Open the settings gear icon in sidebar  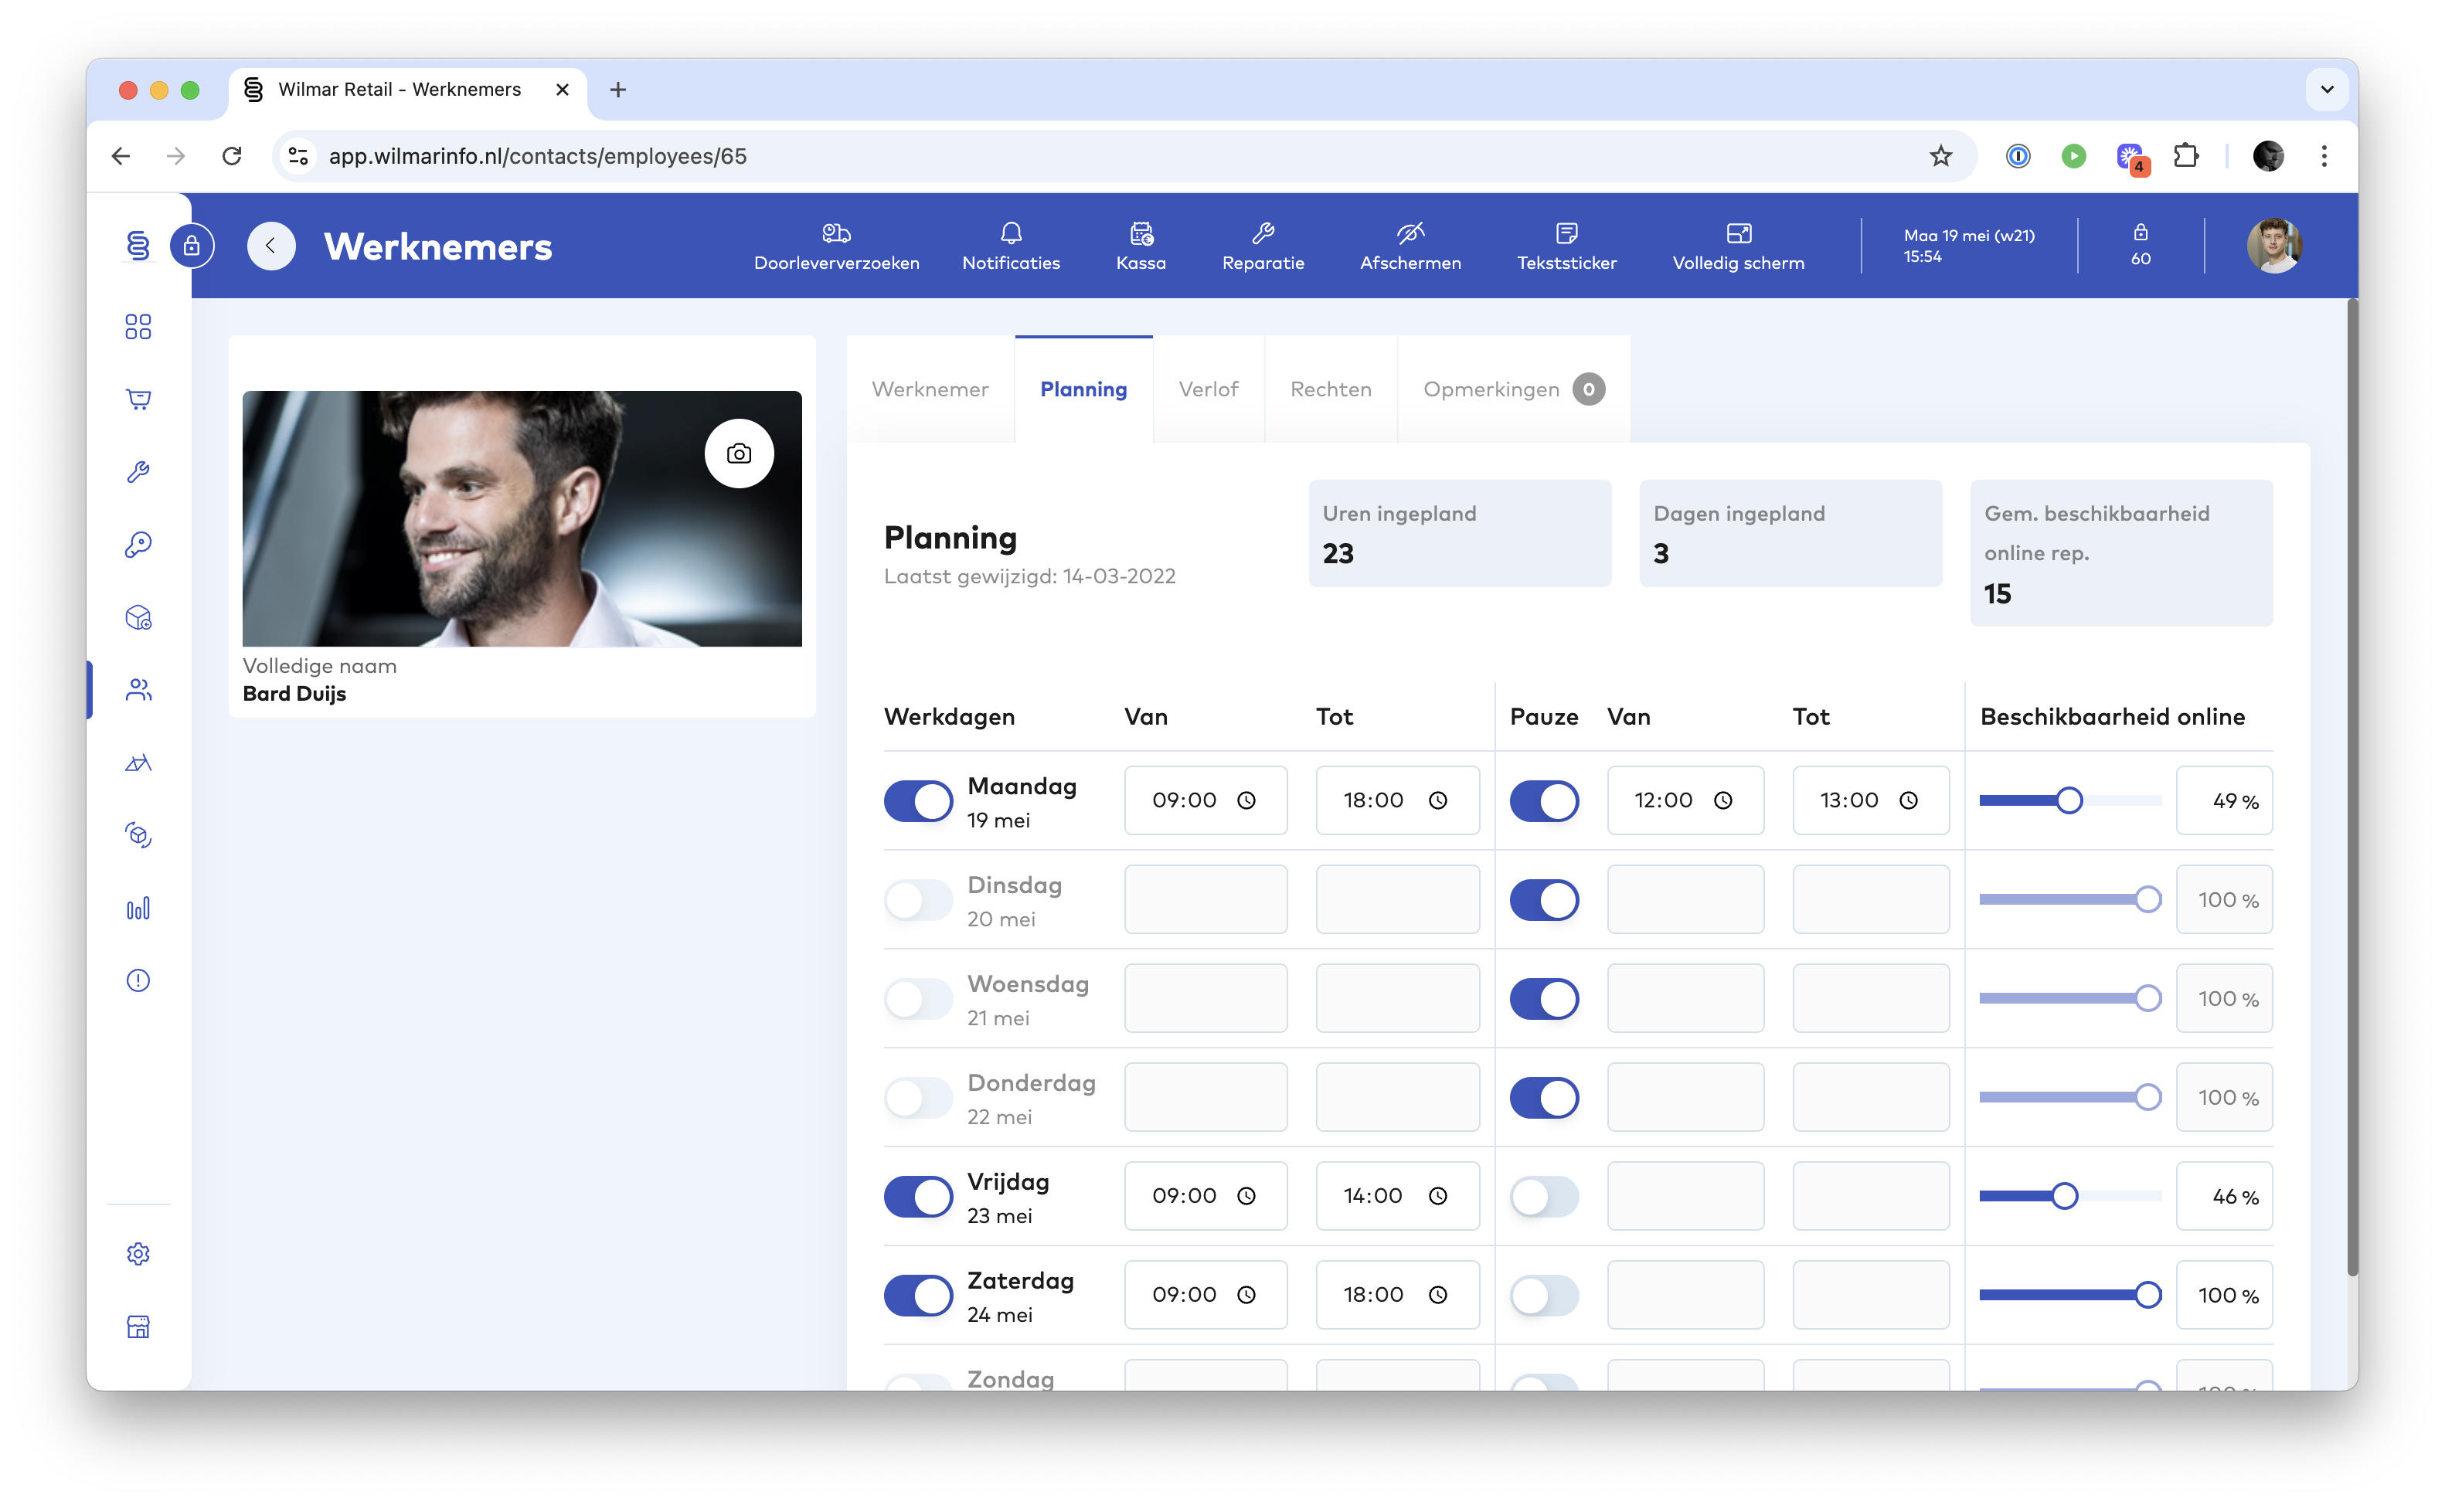(x=138, y=1253)
